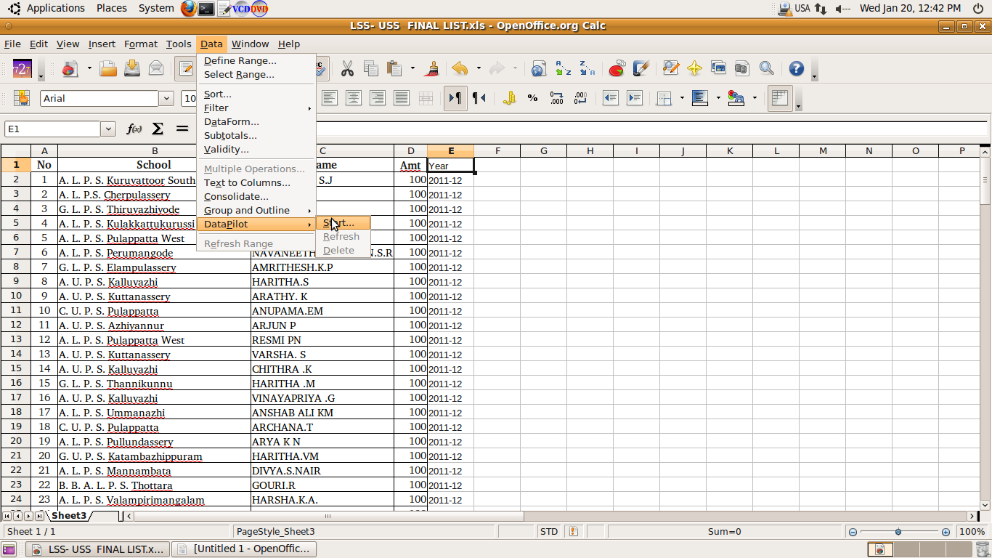992x558 pixels.
Task: Open OpenOffice Help
Action: pyautogui.click(x=797, y=68)
